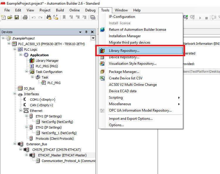This screenshot has width=220, height=174.
Task: Click the New Project toolbar icon
Action: (x=3, y=17)
